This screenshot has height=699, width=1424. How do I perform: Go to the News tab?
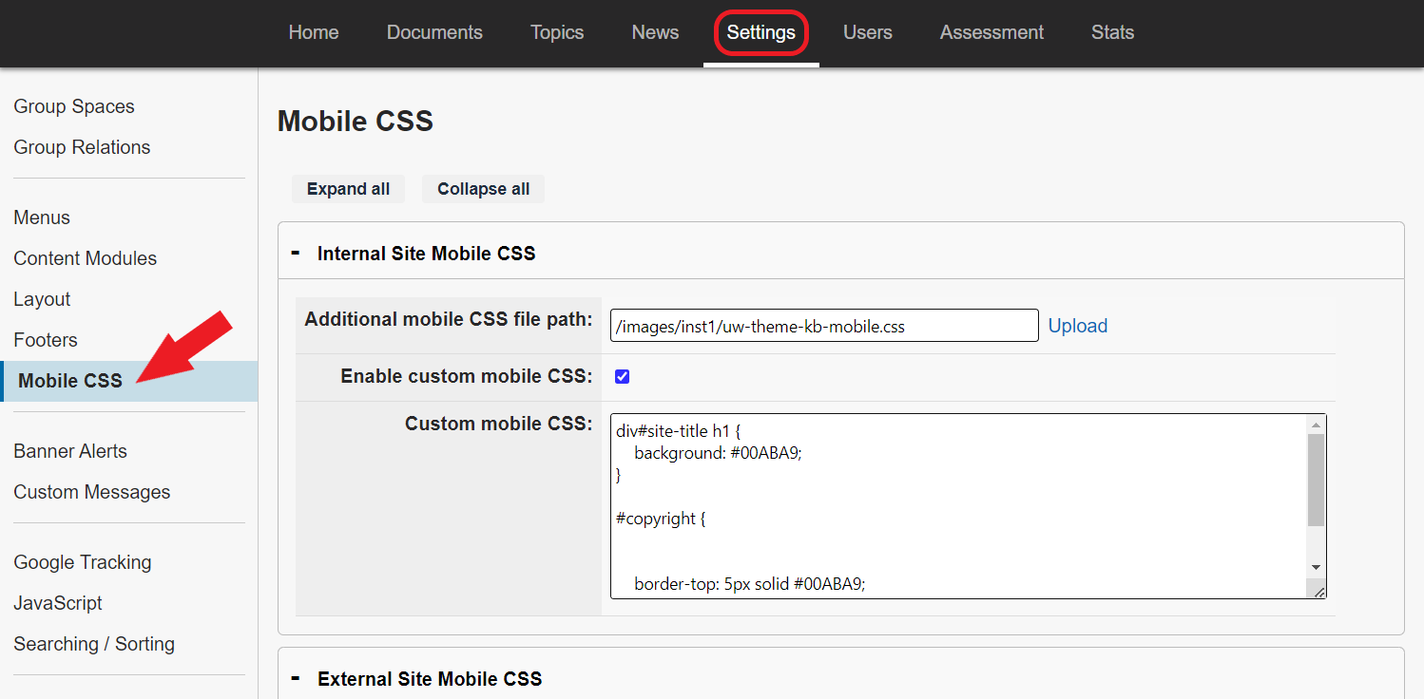pos(655,32)
